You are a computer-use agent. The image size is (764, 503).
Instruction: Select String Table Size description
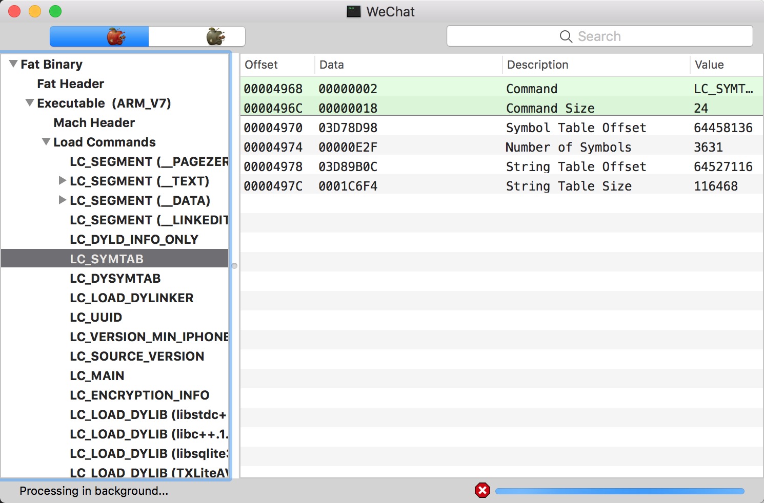(569, 186)
